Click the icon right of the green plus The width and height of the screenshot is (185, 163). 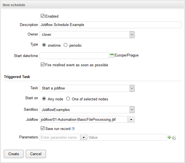[174, 138]
